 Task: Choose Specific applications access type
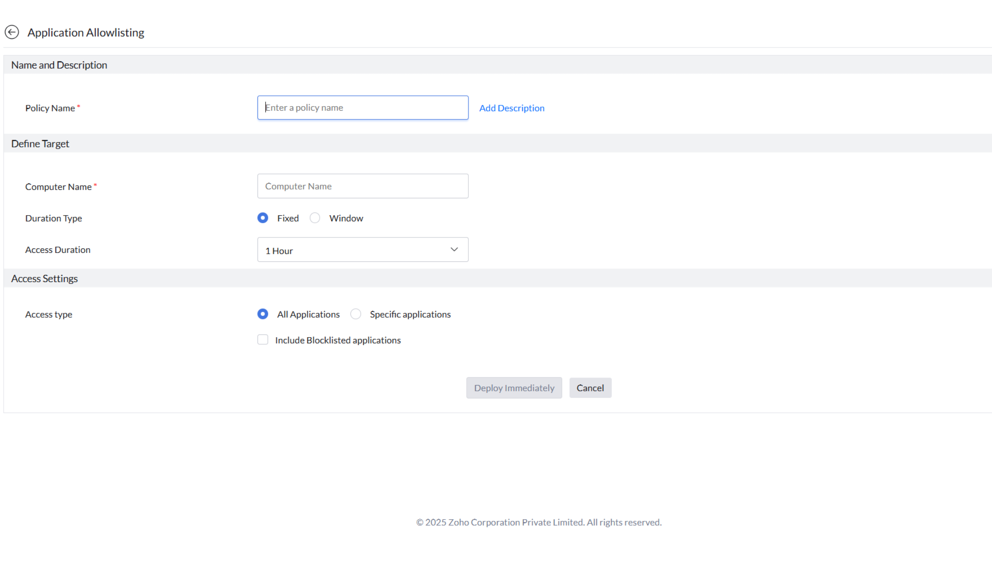point(356,314)
